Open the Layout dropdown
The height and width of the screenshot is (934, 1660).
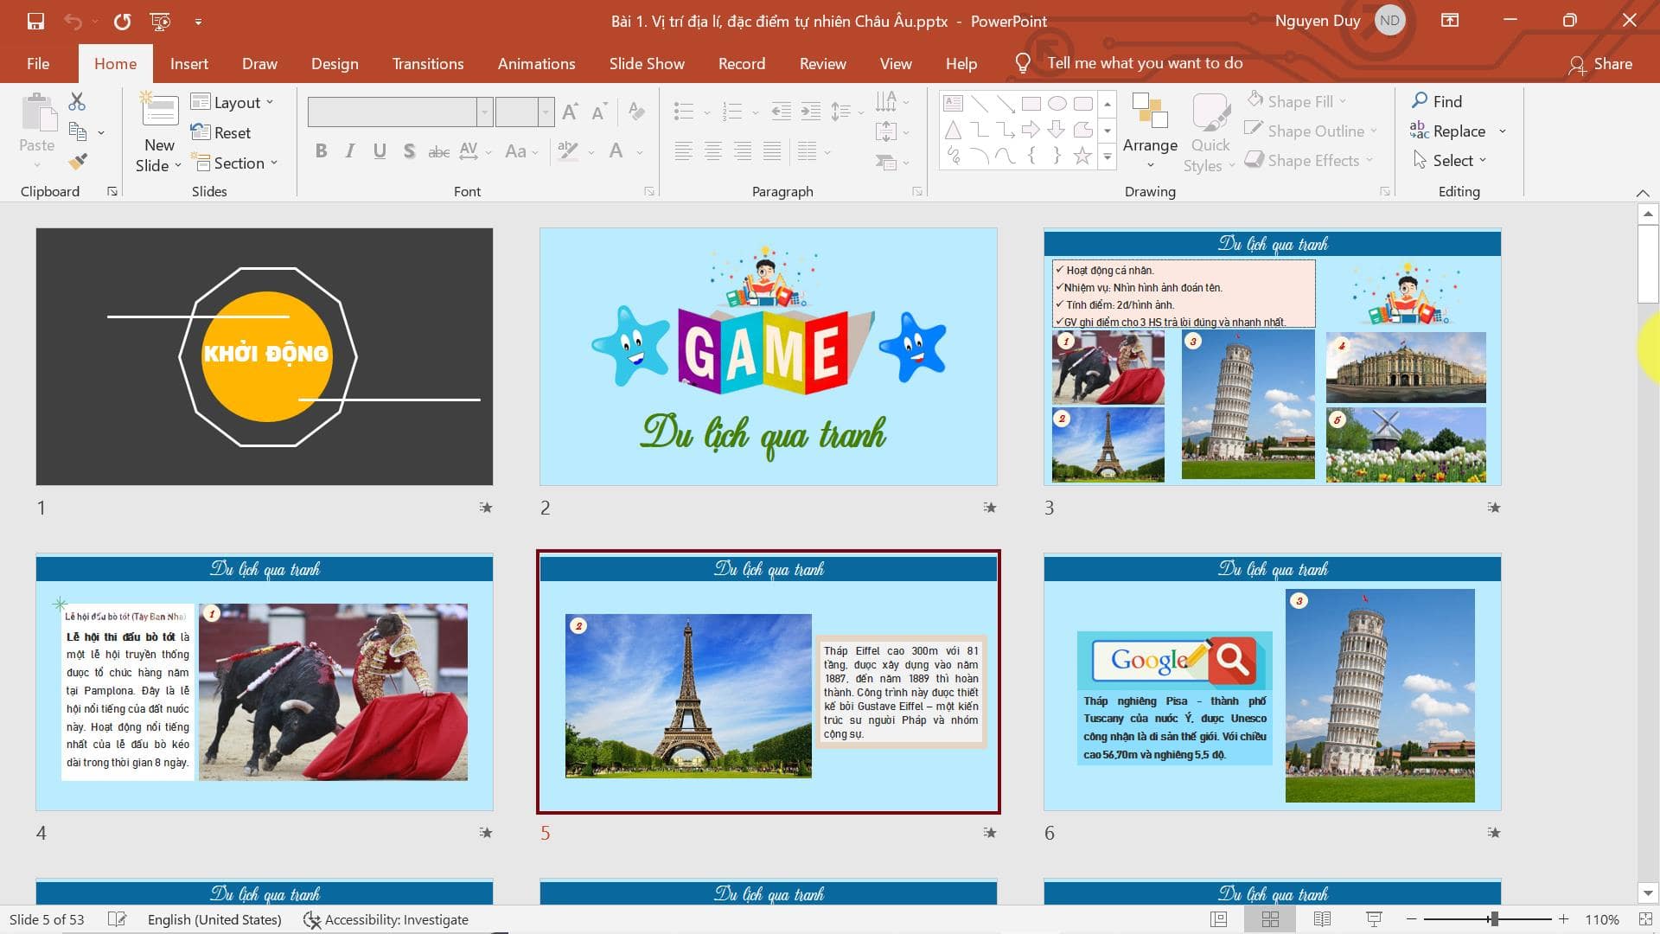(232, 102)
